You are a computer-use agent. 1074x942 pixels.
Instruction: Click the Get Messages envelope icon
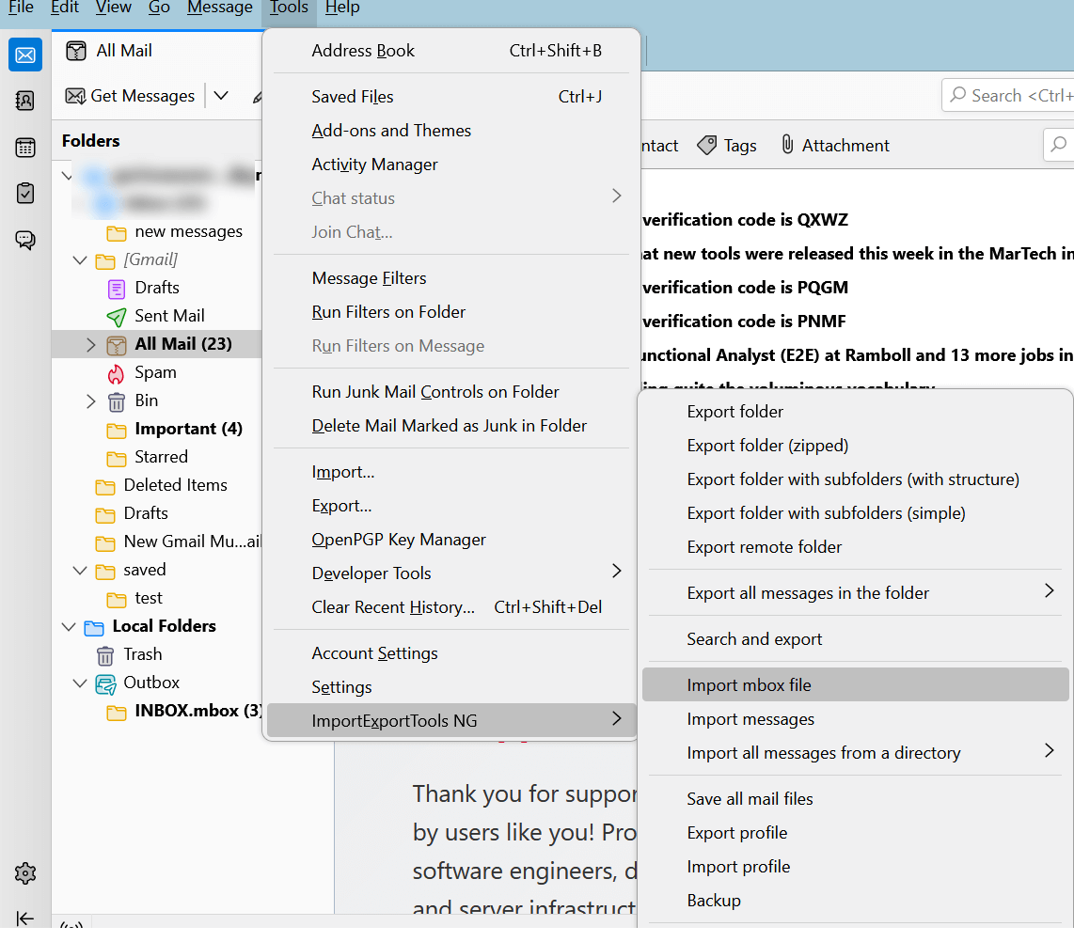[x=74, y=96]
